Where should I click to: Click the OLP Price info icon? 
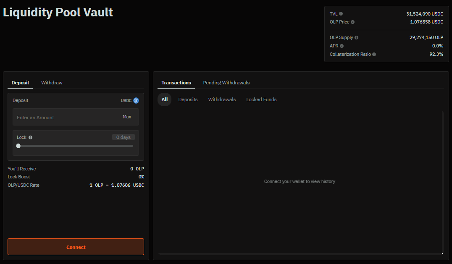(352, 22)
